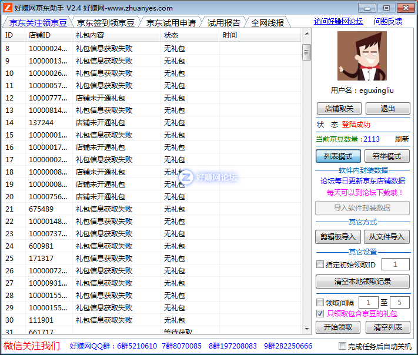Click the 店铺取关 button
Screen dimensions: 418x355
pyautogui.click(x=339, y=109)
